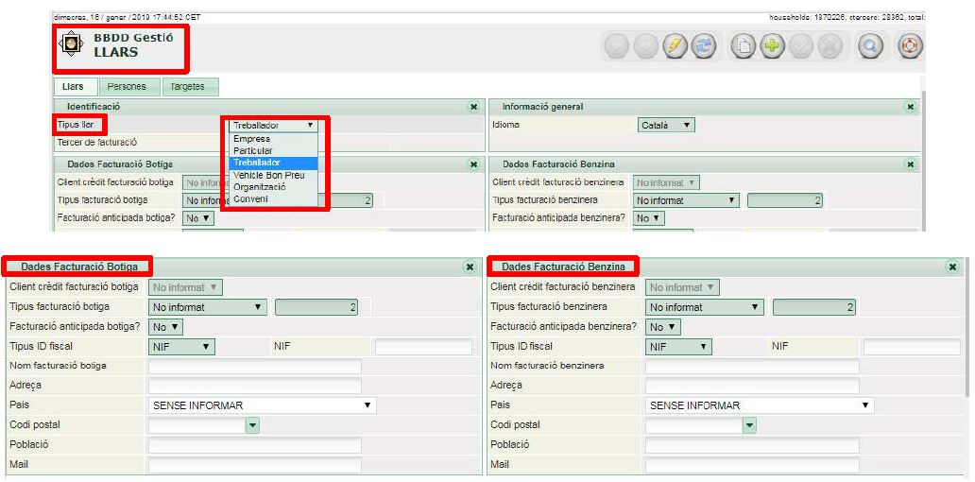
Task: Choose Organització from the open dropdown list
Action: 259,186
